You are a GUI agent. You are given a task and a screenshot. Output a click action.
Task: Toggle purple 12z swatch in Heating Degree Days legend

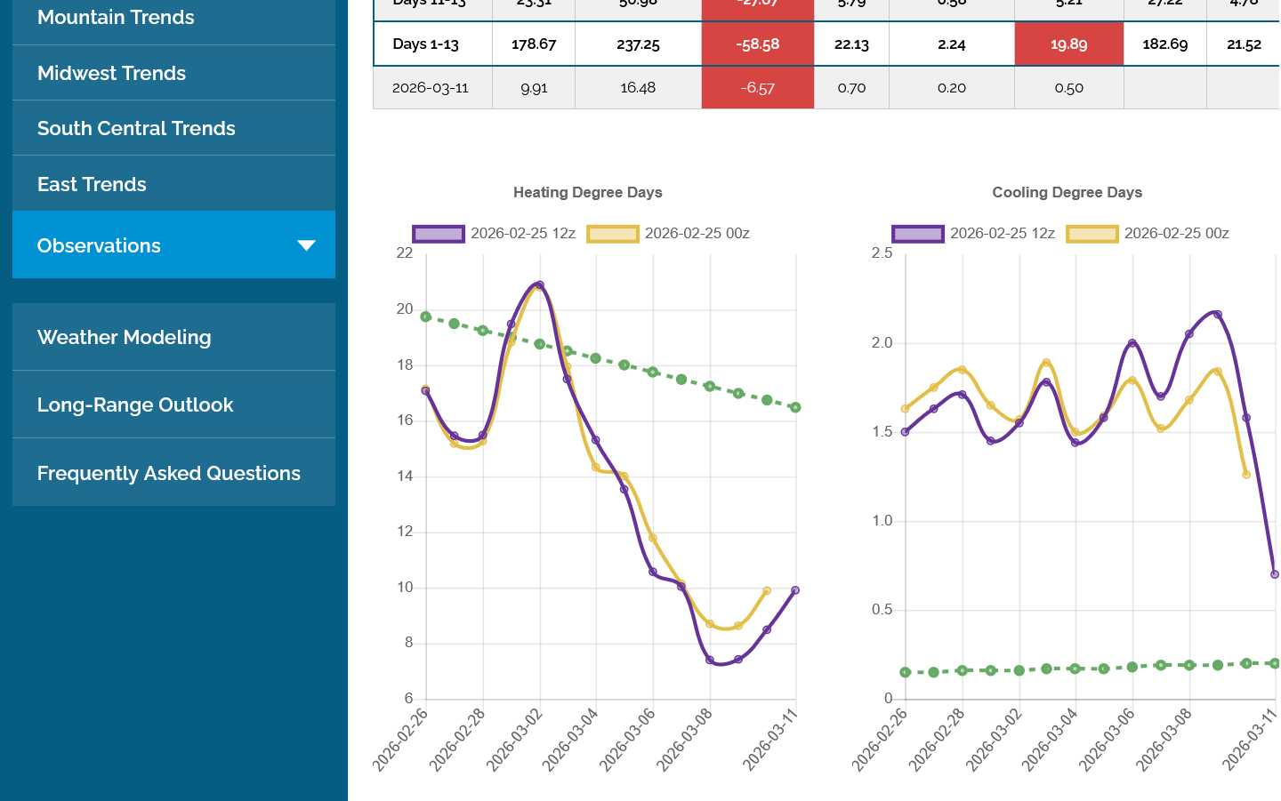pos(438,234)
